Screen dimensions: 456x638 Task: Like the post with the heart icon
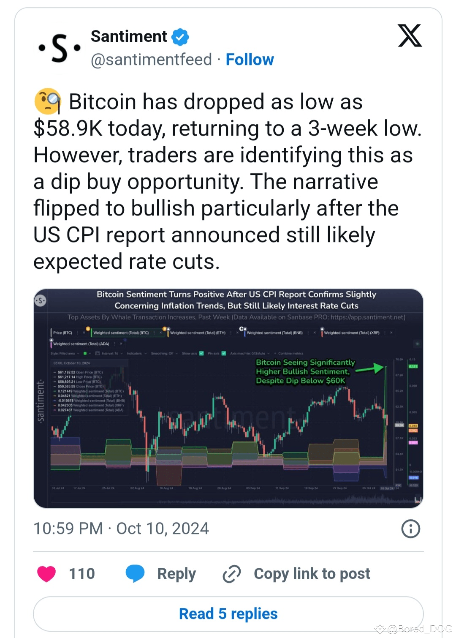tap(46, 574)
